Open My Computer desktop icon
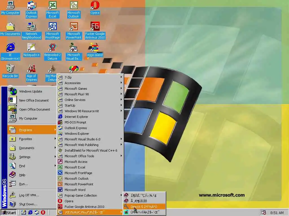Image resolution: width=289 pixels, height=216 pixels. click(x=10, y=8)
